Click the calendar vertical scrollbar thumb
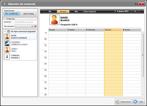 click(x=143, y=55)
